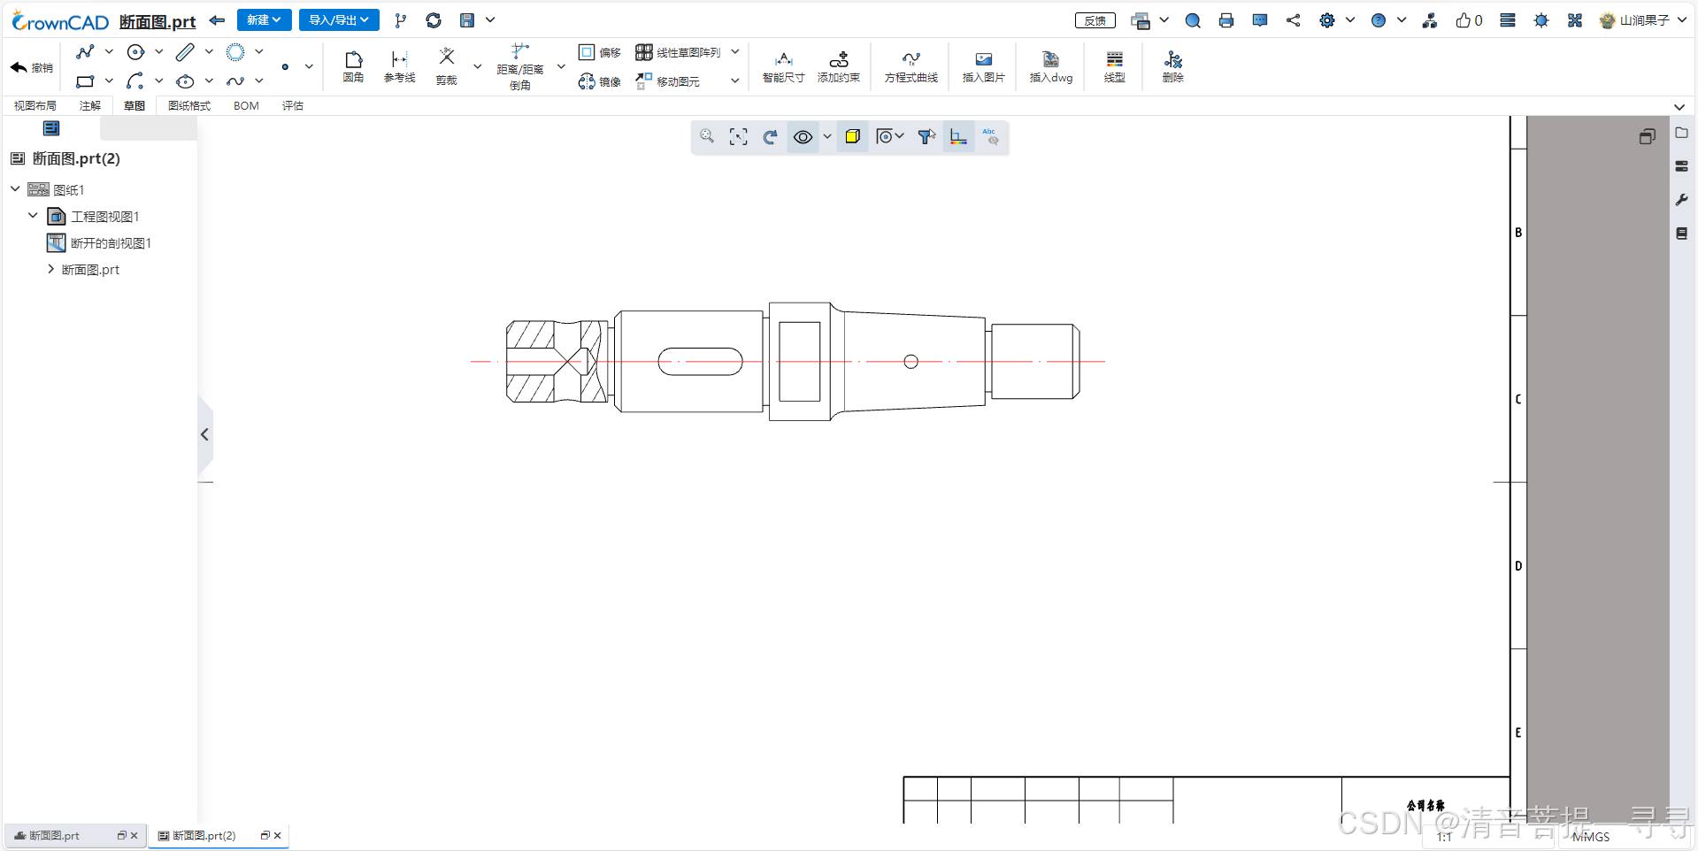
Task: Open the dropdown arrow beside polyline tool
Action: (109, 52)
